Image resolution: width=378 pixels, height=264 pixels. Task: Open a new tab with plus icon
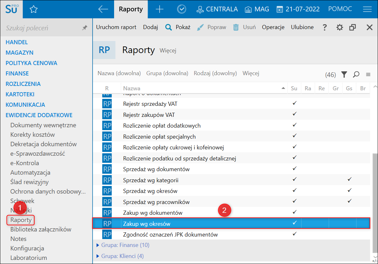pos(160,9)
